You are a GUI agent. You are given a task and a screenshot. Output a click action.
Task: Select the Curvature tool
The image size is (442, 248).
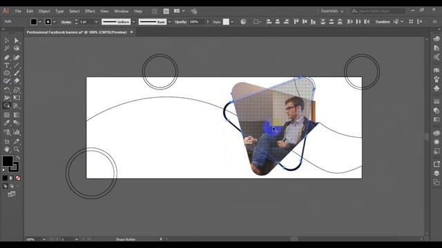[x=17, y=58]
